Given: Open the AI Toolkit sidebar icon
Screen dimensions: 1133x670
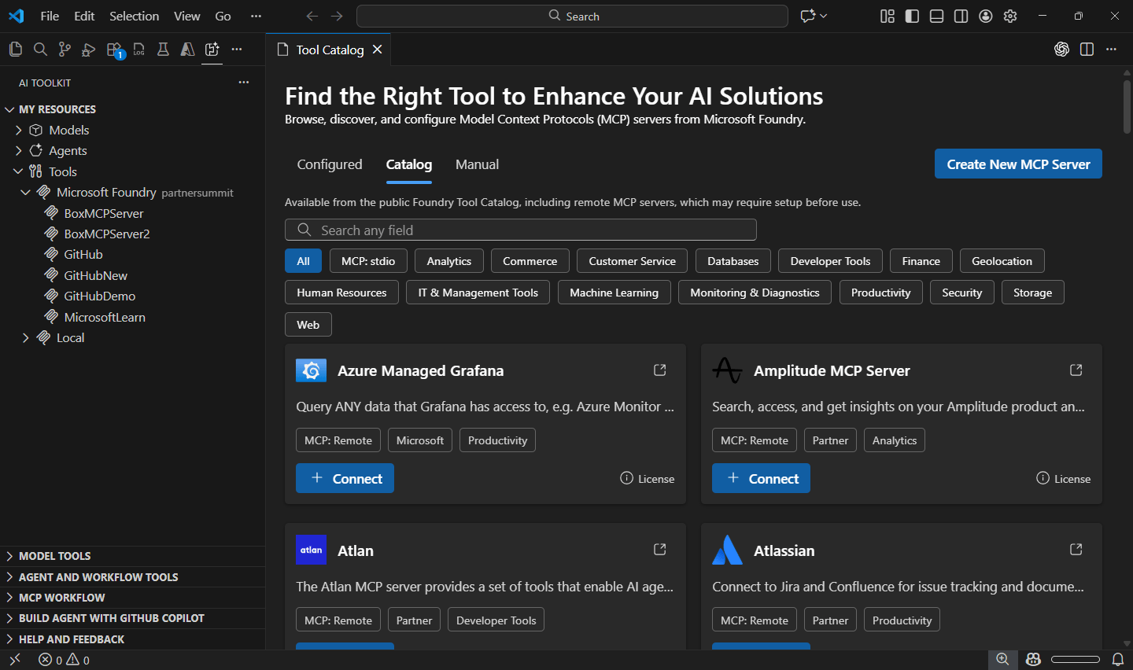Looking at the screenshot, I should (212, 49).
